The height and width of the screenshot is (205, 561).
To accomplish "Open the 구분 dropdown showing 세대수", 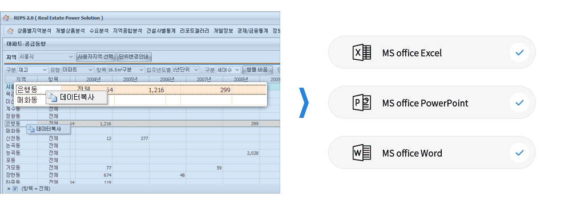I will [228, 69].
